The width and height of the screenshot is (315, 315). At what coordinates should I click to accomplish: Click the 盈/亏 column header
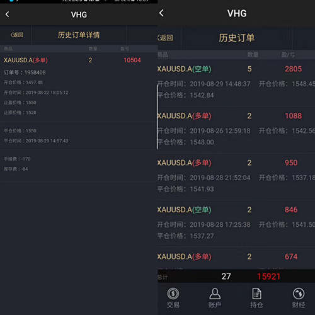coord(288,55)
